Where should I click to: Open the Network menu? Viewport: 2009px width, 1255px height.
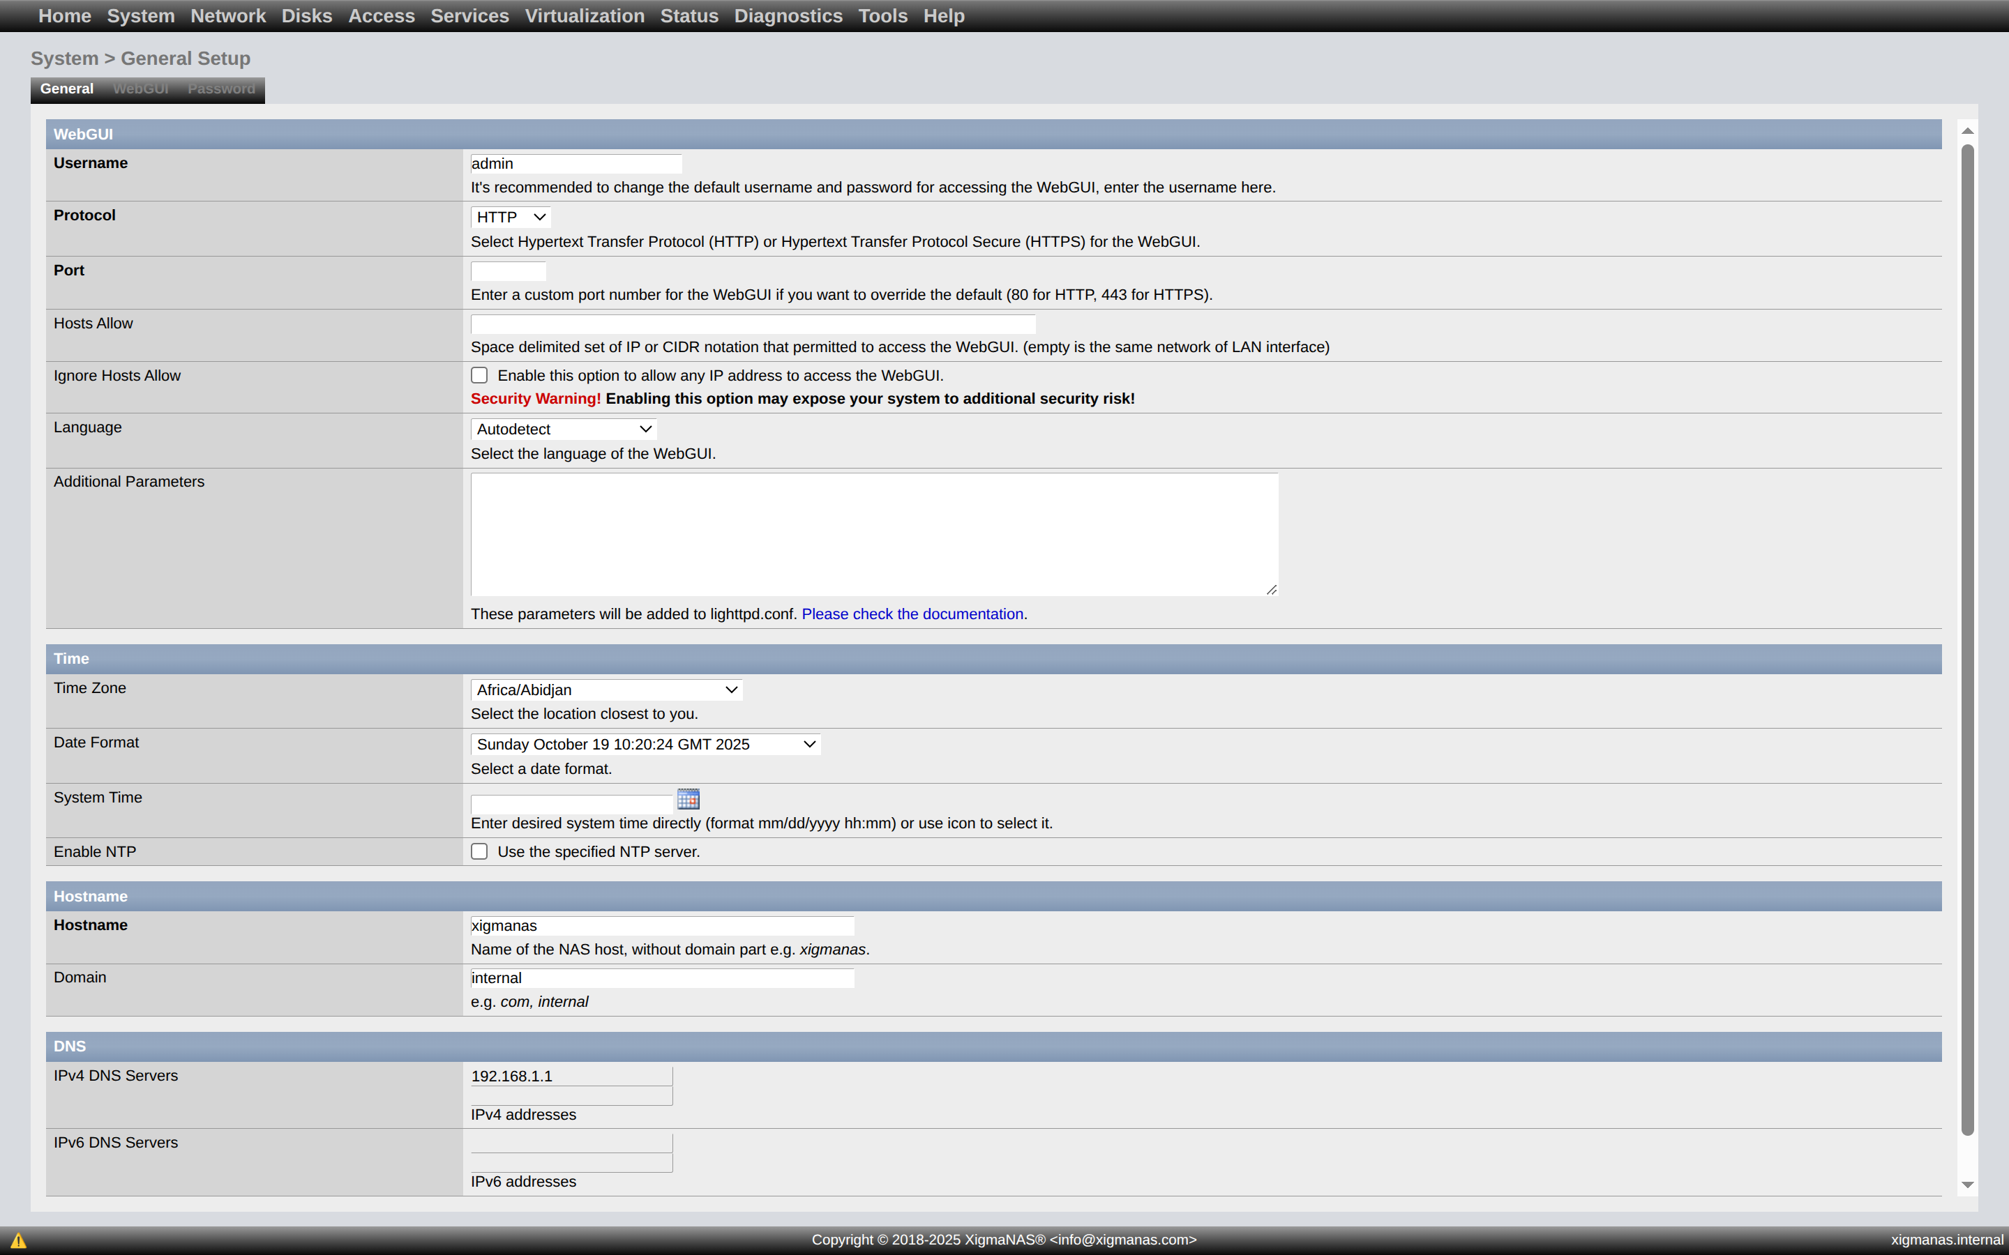click(x=228, y=16)
